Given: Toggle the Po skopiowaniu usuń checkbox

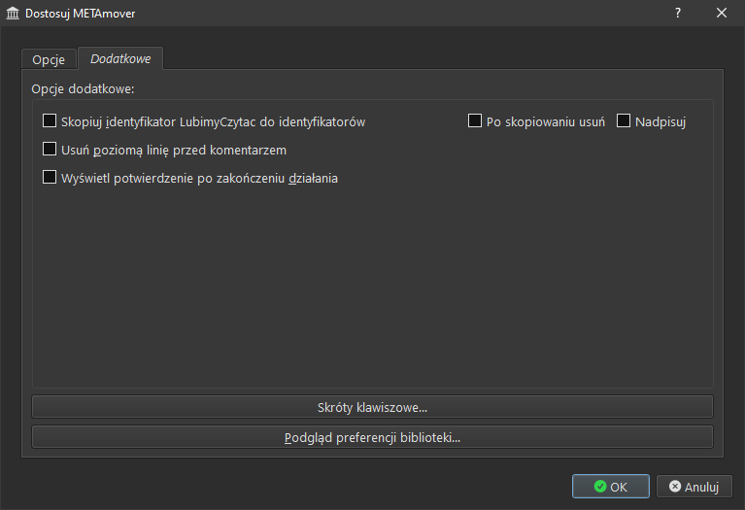Looking at the screenshot, I should (x=475, y=121).
